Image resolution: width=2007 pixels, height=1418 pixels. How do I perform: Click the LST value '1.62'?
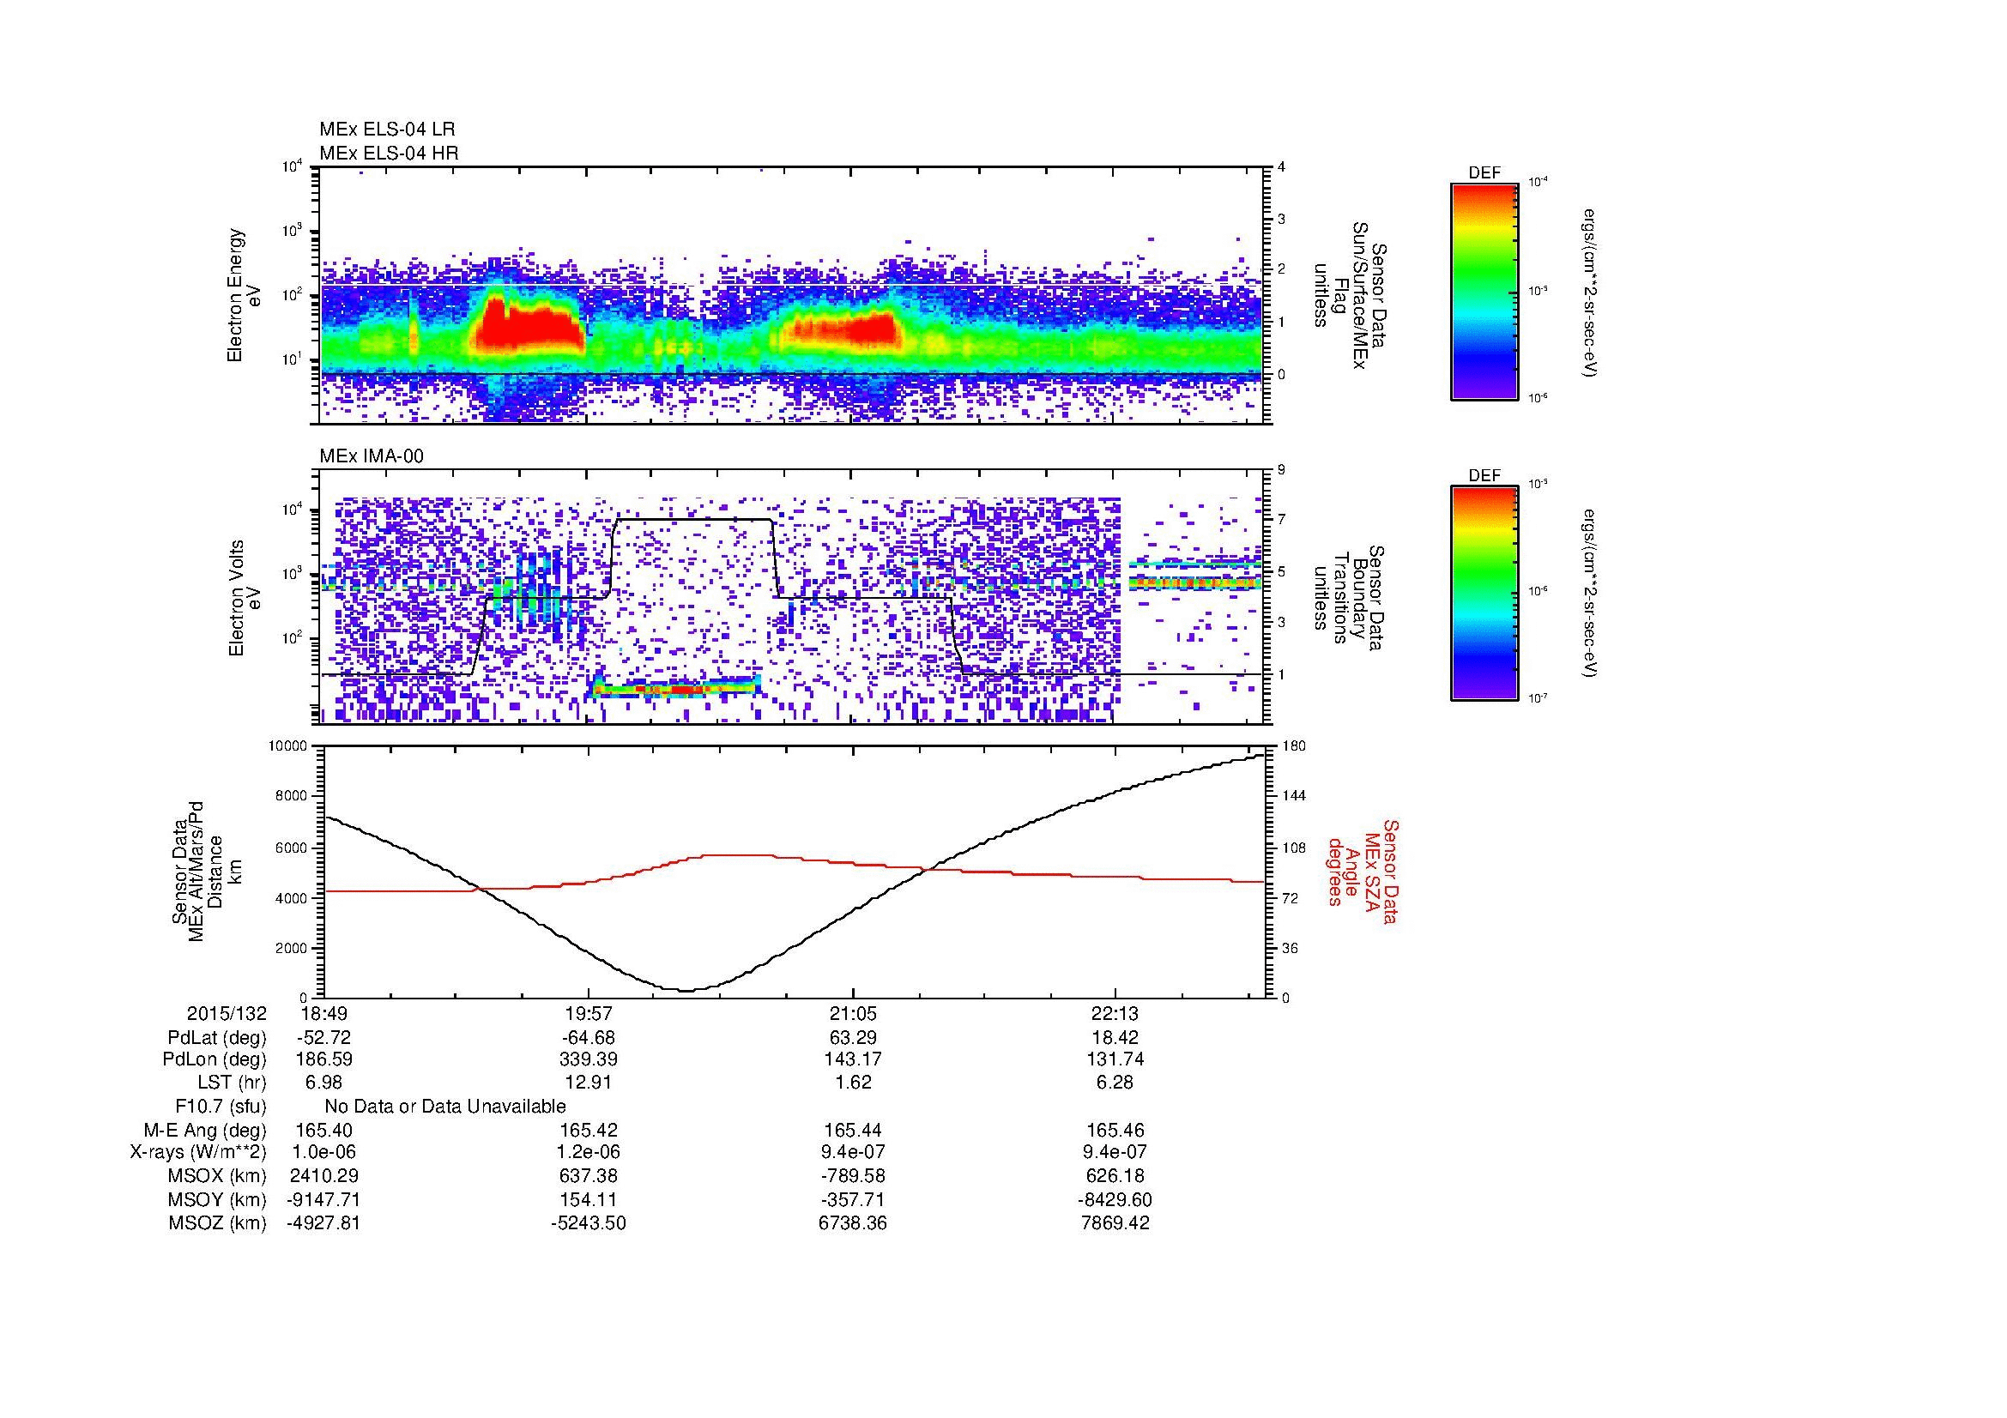(852, 1083)
